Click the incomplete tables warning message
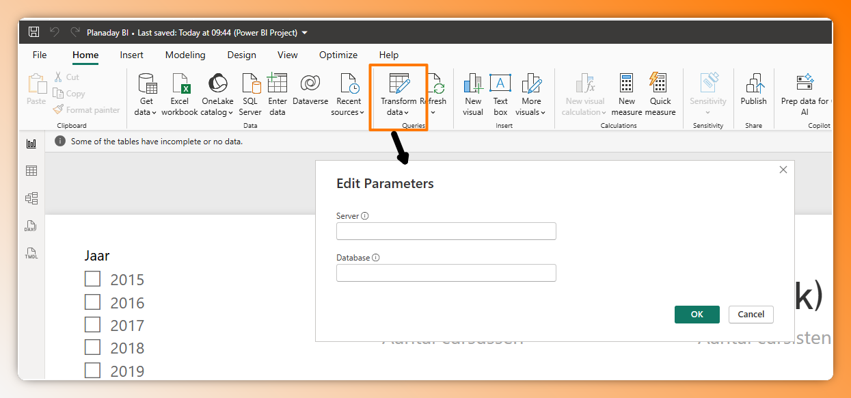The image size is (851, 398). click(157, 142)
